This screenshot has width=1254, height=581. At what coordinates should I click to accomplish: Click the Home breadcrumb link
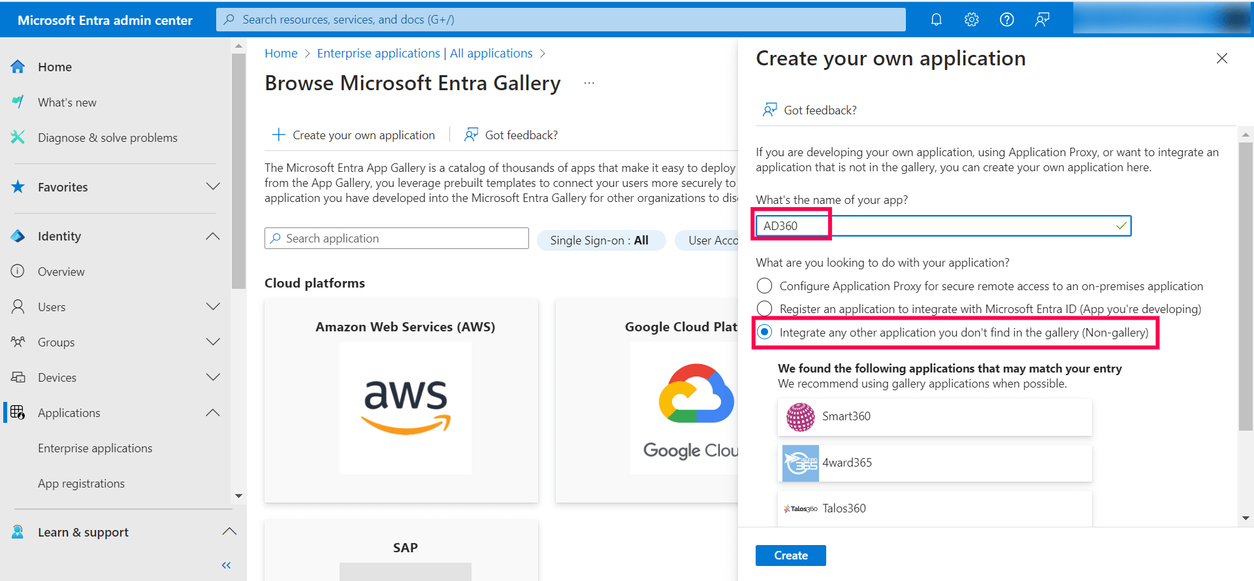281,54
